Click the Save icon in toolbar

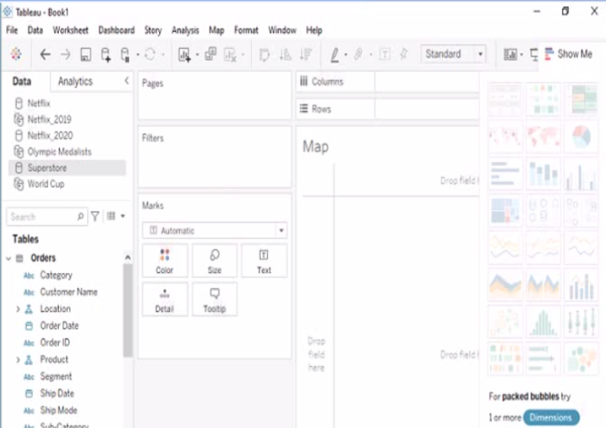86,54
